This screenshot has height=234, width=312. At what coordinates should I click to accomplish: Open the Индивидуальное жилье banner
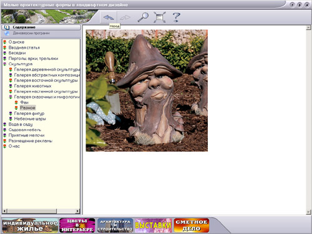coord(30,225)
